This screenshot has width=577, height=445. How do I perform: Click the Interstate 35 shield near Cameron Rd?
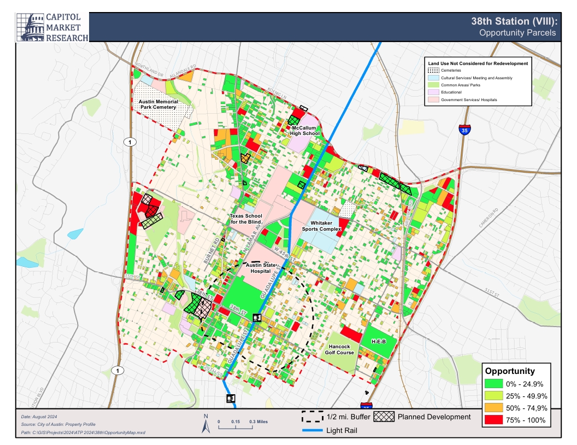[x=464, y=131]
